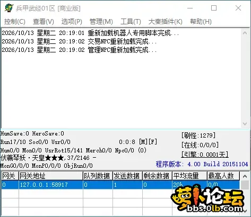Select the log line 交易NPC重新加载完成
Image resolution: width=251 pixels, height=217 pixels.
pyautogui.click(x=79, y=42)
